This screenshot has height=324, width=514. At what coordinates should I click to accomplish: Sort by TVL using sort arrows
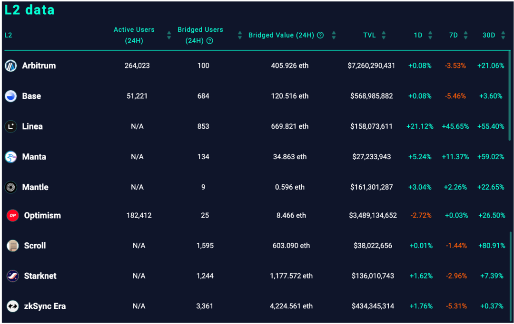384,35
